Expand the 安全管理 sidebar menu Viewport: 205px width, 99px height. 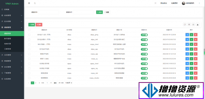click(x=12, y=67)
